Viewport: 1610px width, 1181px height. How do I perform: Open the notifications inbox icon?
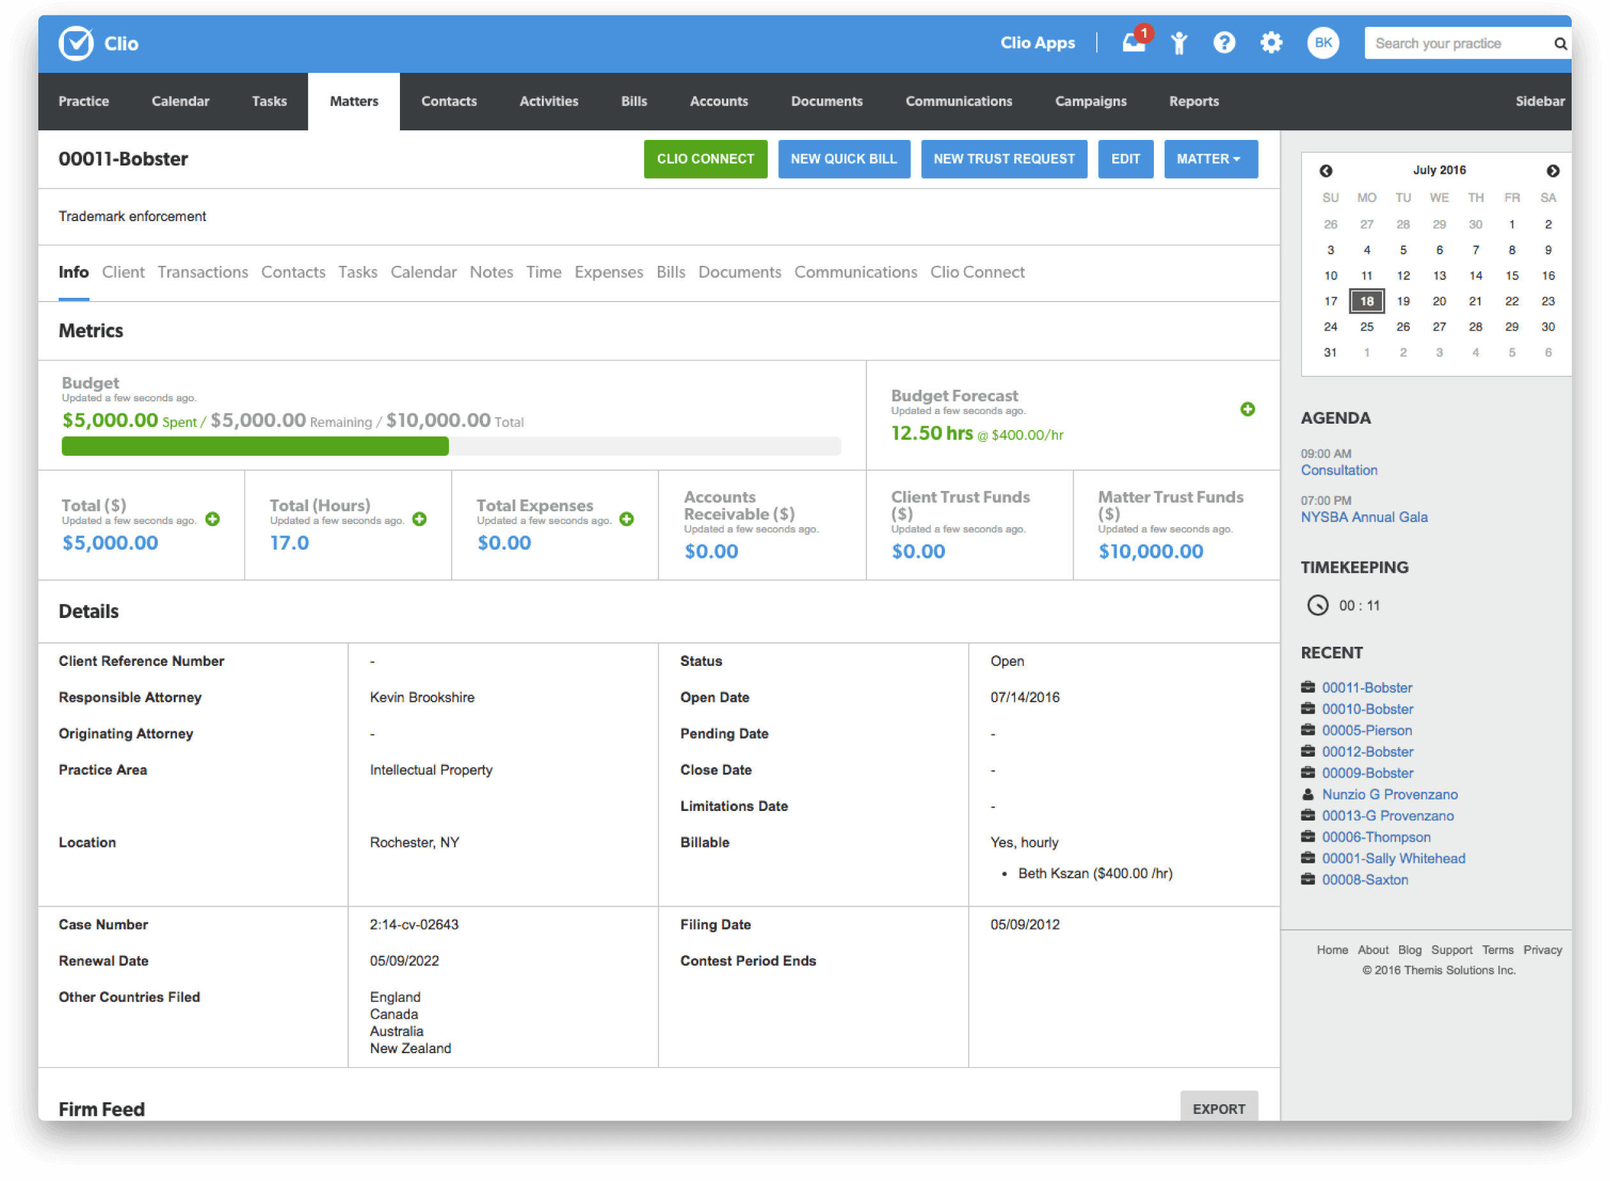point(1134,43)
